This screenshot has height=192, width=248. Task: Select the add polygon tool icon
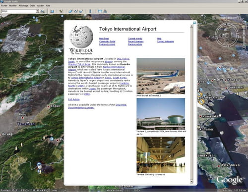[71, 11]
